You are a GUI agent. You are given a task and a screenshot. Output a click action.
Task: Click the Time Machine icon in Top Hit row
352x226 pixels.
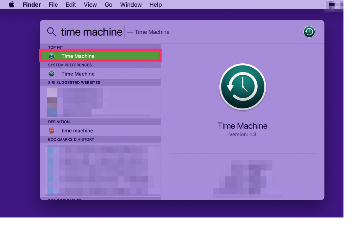pos(51,56)
